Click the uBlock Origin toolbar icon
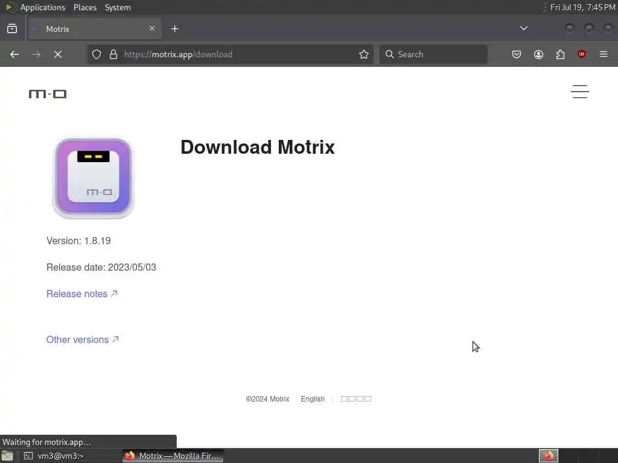The width and height of the screenshot is (618, 463). coord(582,54)
